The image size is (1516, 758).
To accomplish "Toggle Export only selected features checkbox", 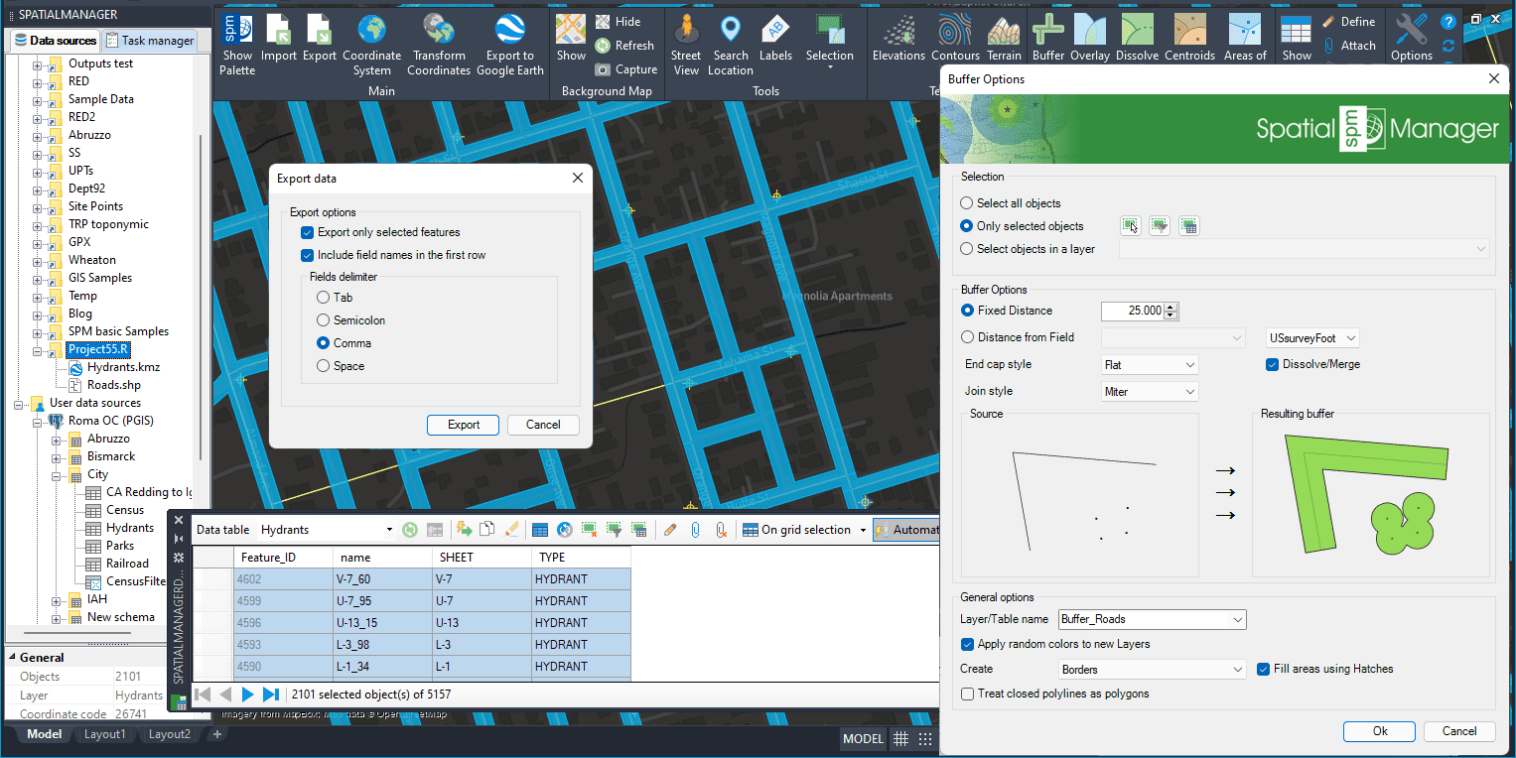I will point(307,232).
